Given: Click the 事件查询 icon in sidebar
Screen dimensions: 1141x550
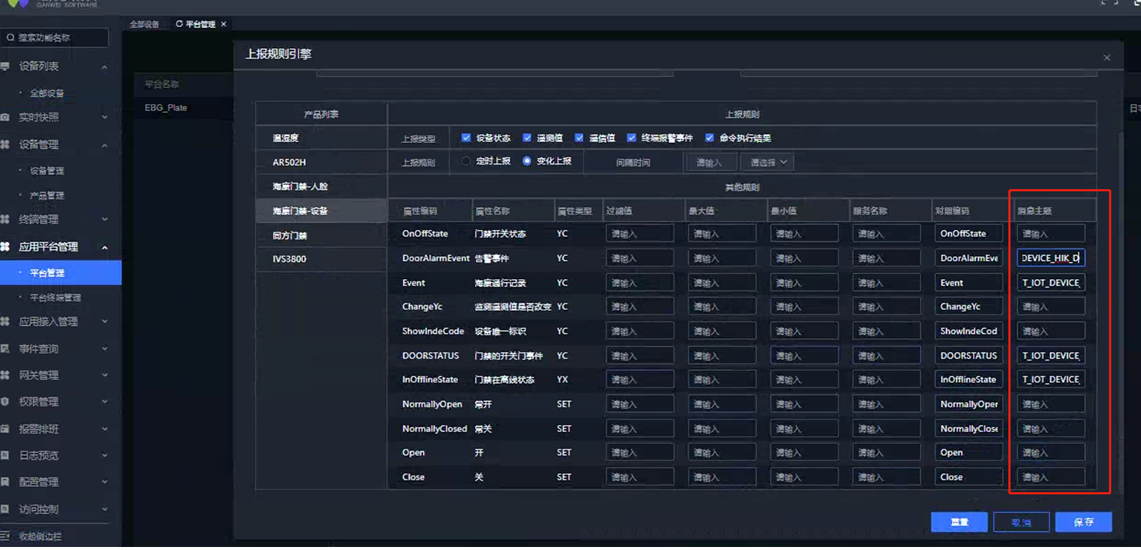Looking at the screenshot, I should tap(5, 349).
